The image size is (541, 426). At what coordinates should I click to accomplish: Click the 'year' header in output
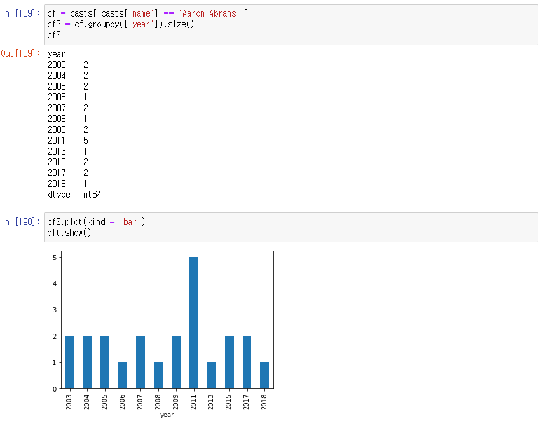pos(56,54)
